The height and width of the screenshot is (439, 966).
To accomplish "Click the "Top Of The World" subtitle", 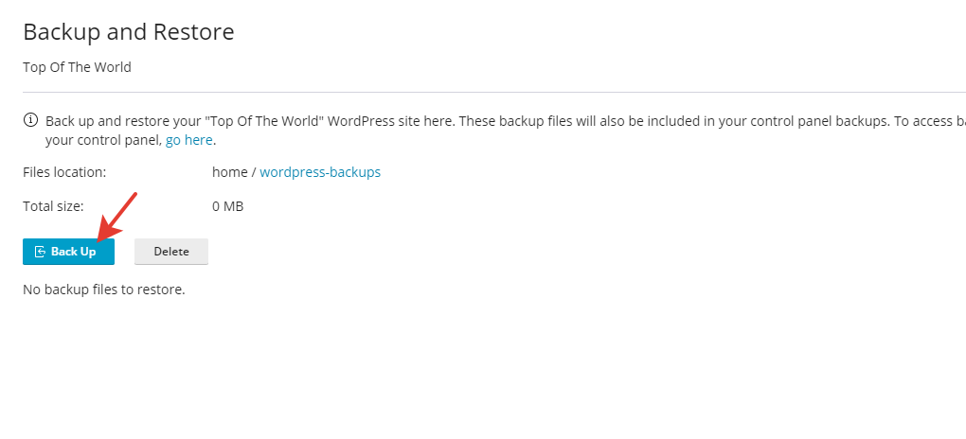I will coord(77,67).
